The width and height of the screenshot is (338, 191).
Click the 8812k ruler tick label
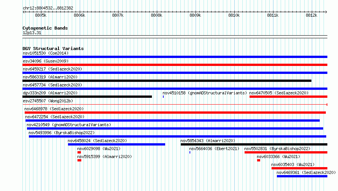click(x=311, y=15)
